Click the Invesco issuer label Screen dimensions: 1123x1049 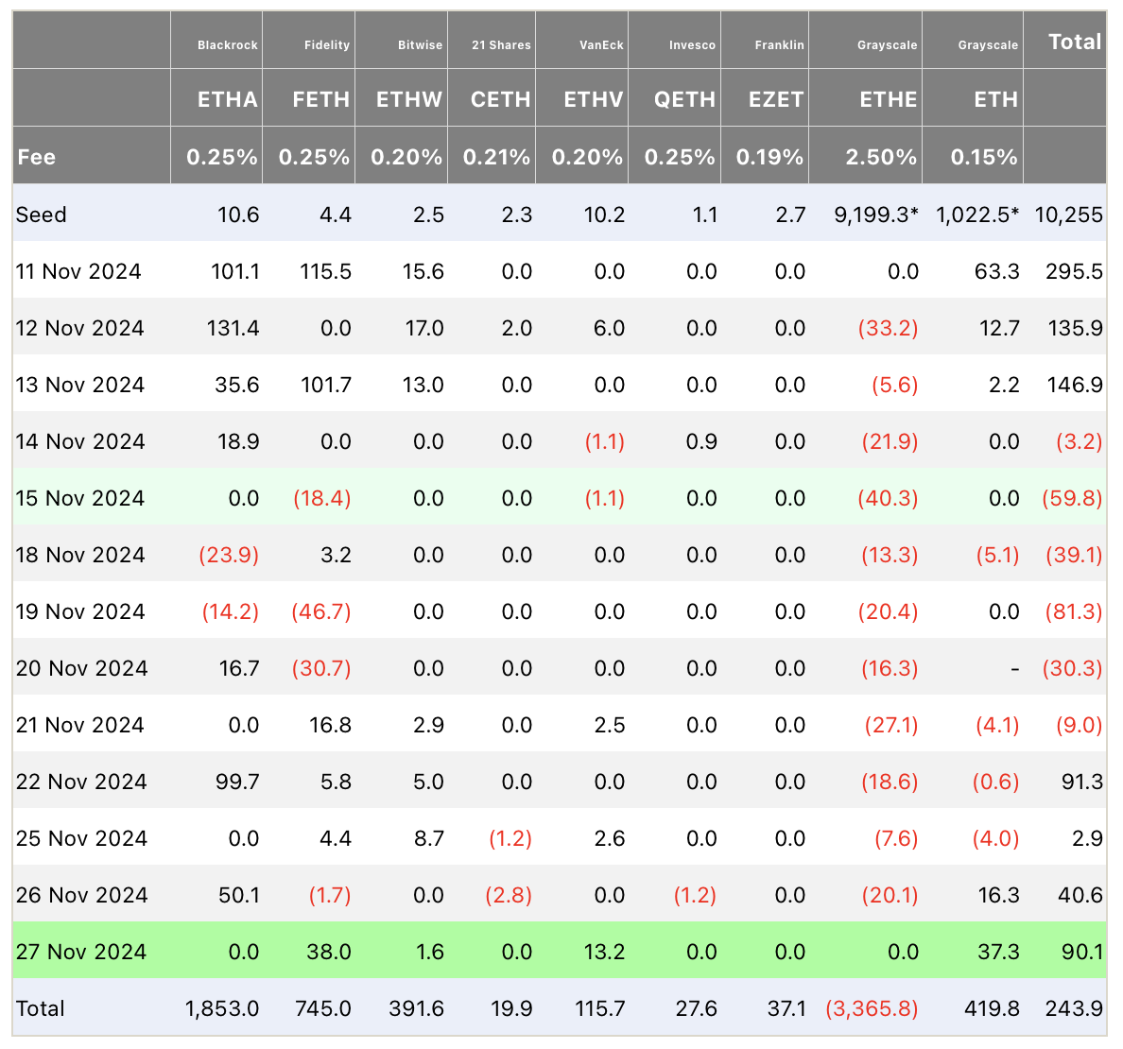(692, 45)
